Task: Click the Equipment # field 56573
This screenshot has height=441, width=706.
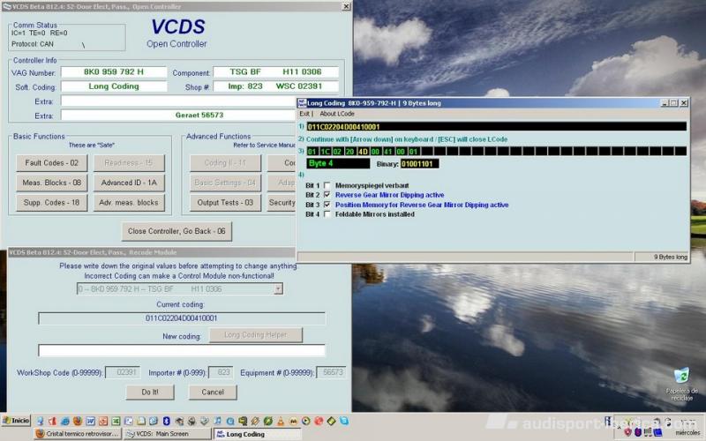Action: click(x=331, y=372)
